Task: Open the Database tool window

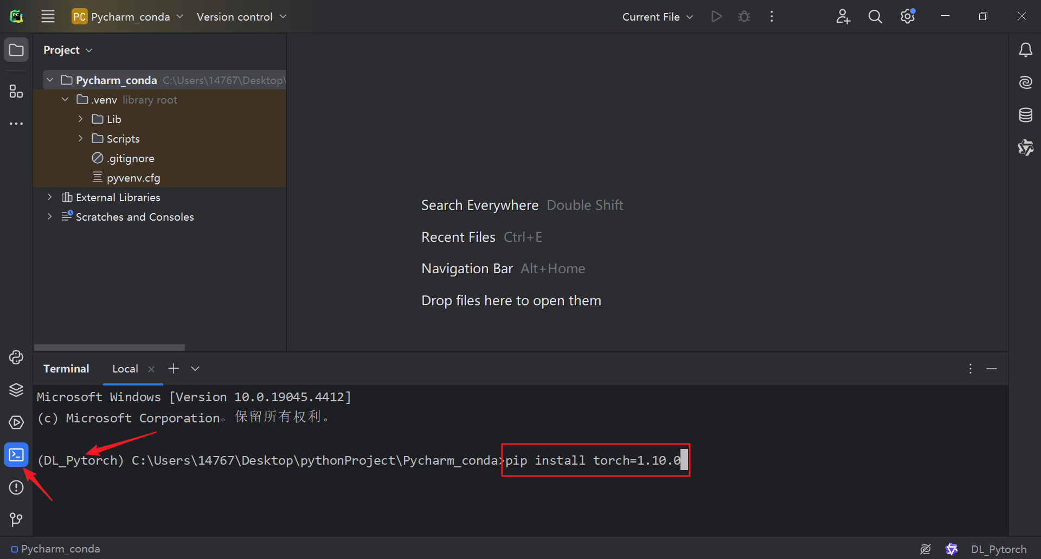Action: click(1025, 115)
